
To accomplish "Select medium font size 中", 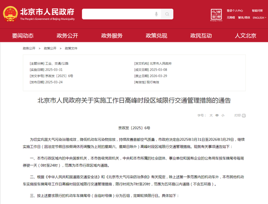I will click(217, 116).
